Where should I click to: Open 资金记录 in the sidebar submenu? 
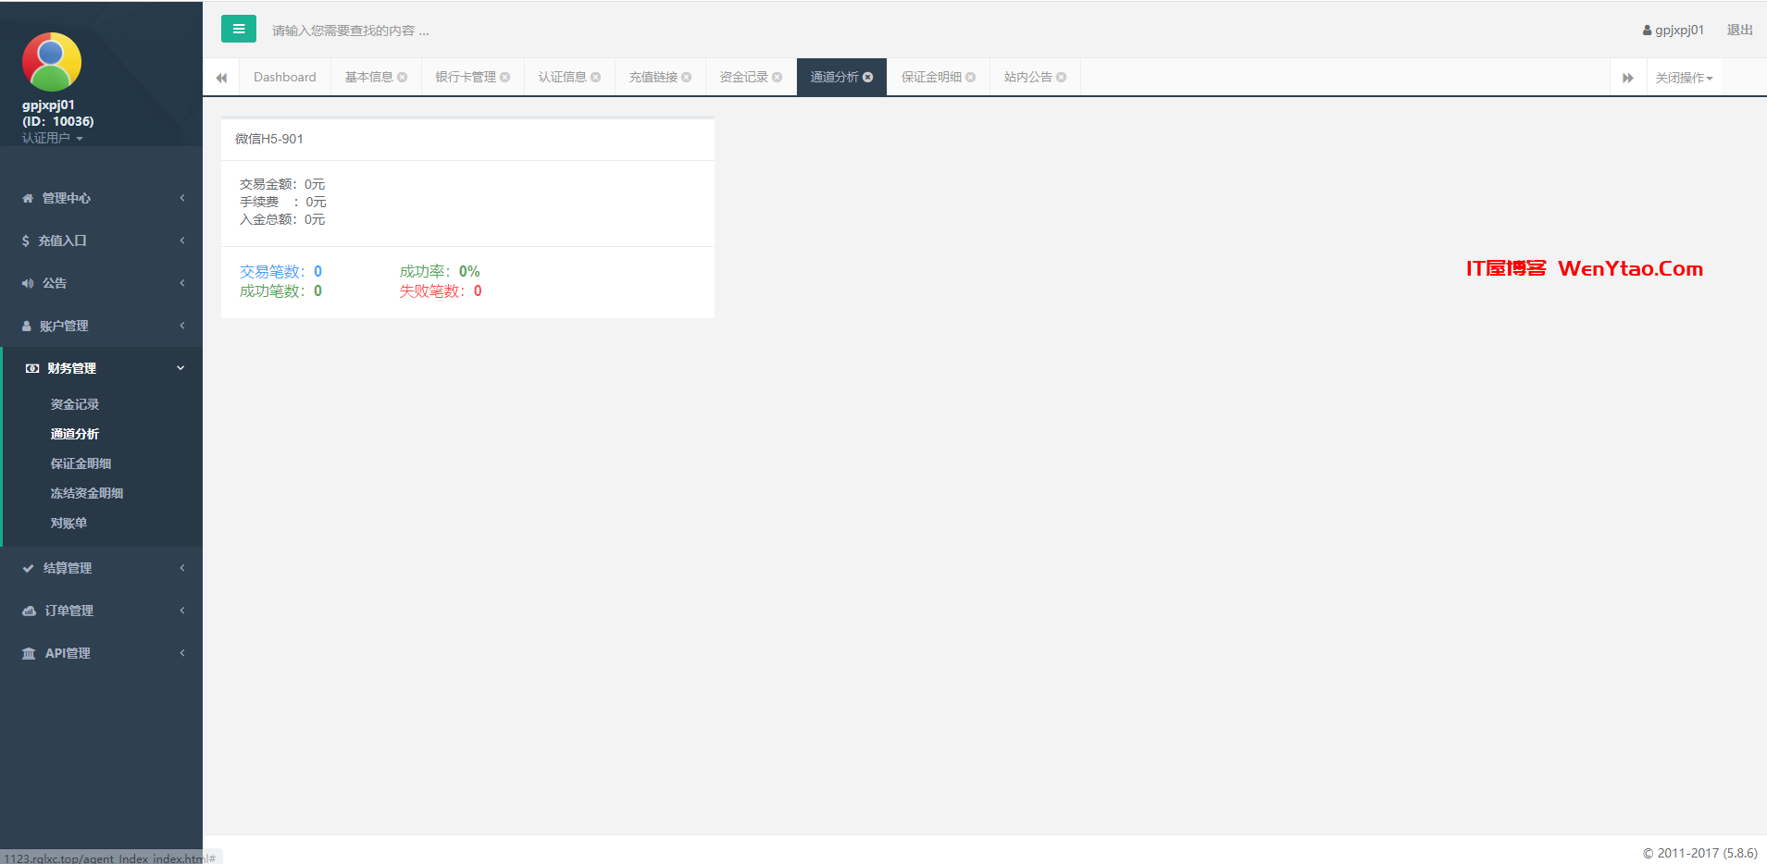pos(75,404)
